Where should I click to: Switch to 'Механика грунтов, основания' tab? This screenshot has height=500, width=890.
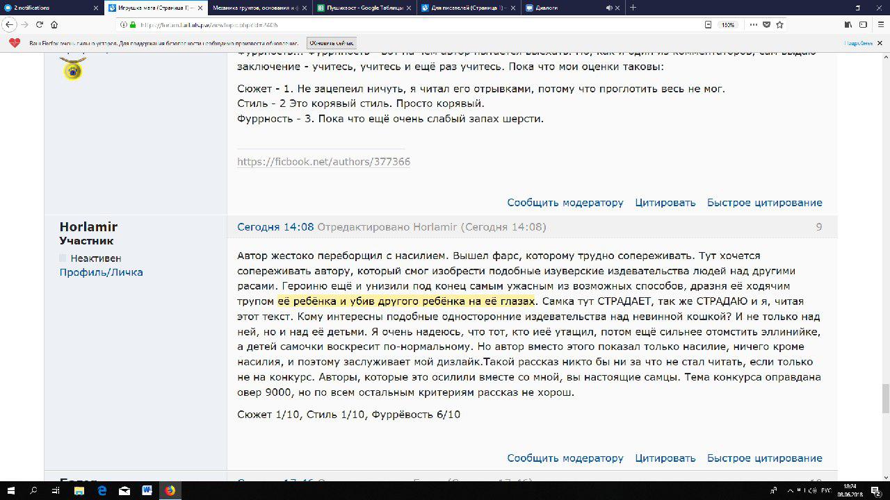[260, 8]
